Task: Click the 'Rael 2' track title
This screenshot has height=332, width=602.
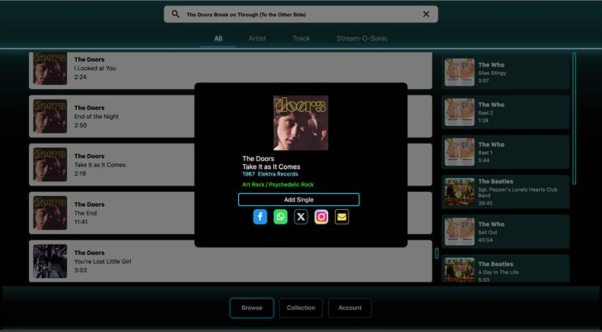Action: [485, 113]
